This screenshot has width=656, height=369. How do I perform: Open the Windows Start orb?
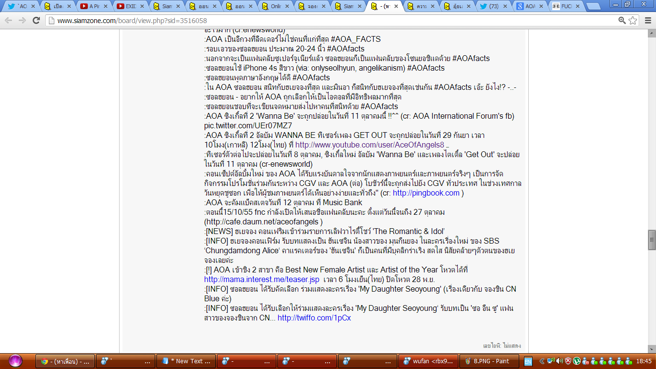click(15, 361)
